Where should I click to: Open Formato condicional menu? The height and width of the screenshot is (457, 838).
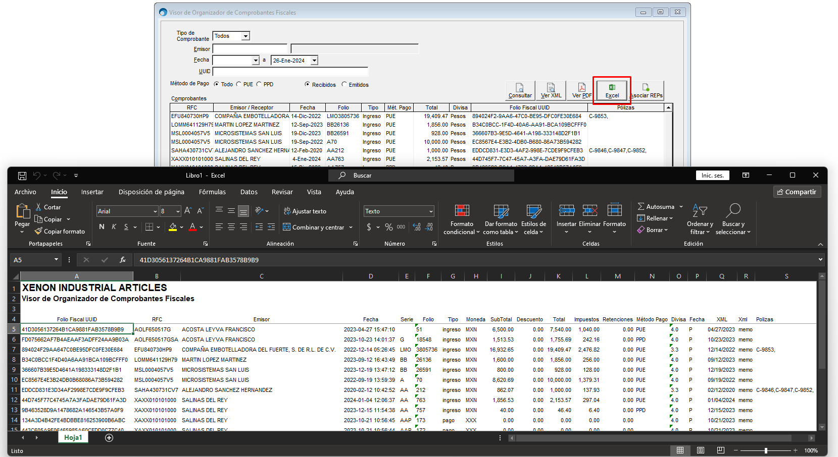[x=462, y=219]
